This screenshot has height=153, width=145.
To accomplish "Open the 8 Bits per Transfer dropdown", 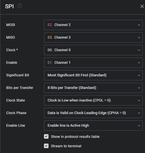I will [93, 88].
